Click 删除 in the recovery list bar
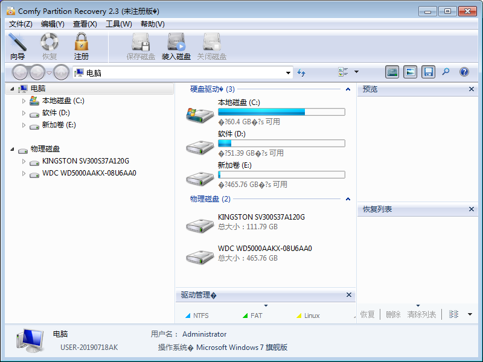This screenshot has width=483, height=362. click(393, 314)
